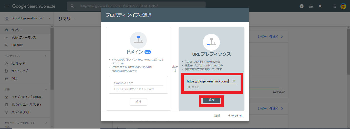Open サイトマップ in the sidebar

(25, 71)
